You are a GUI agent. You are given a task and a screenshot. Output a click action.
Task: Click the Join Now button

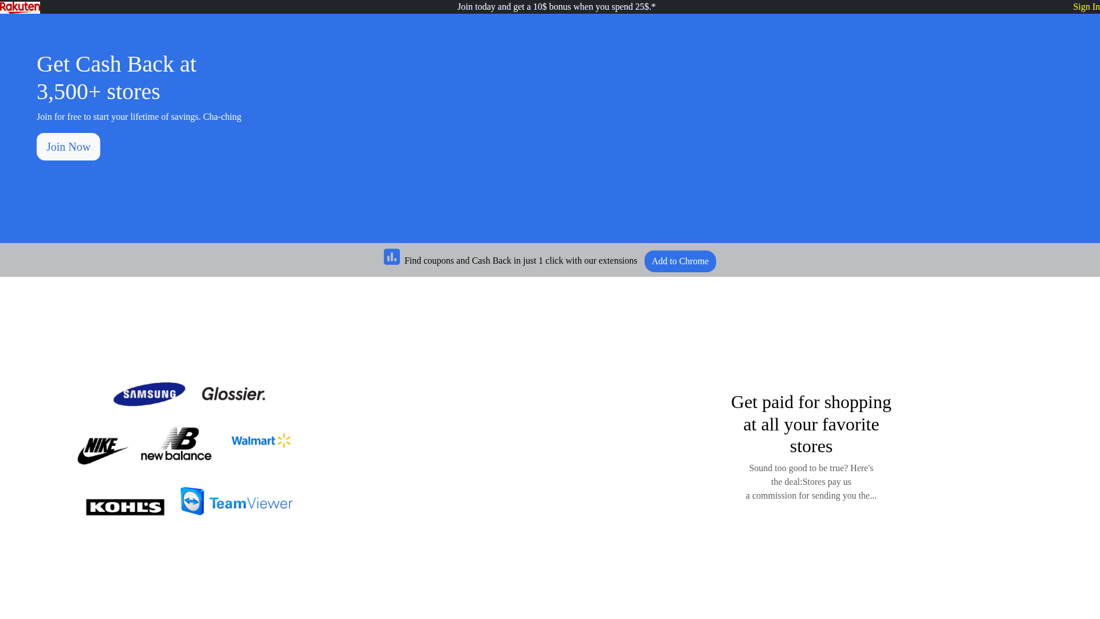click(x=68, y=147)
